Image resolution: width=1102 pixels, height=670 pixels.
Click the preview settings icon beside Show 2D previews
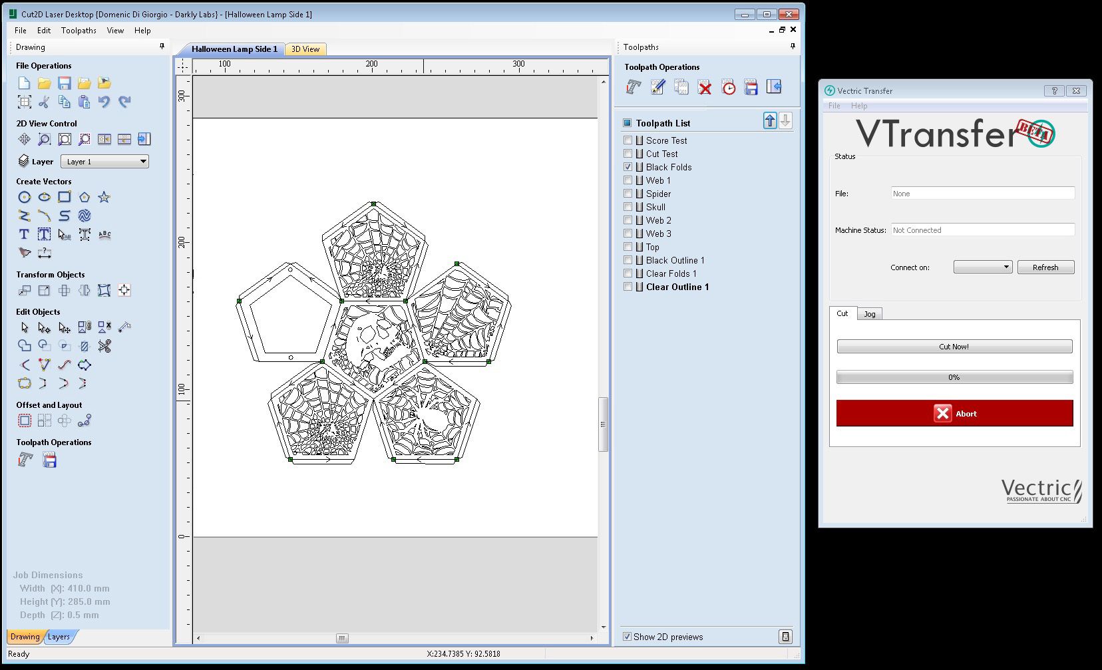click(x=785, y=637)
